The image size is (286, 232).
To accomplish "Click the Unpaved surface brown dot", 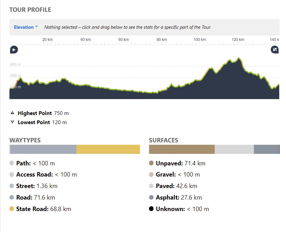I will pos(151,163).
